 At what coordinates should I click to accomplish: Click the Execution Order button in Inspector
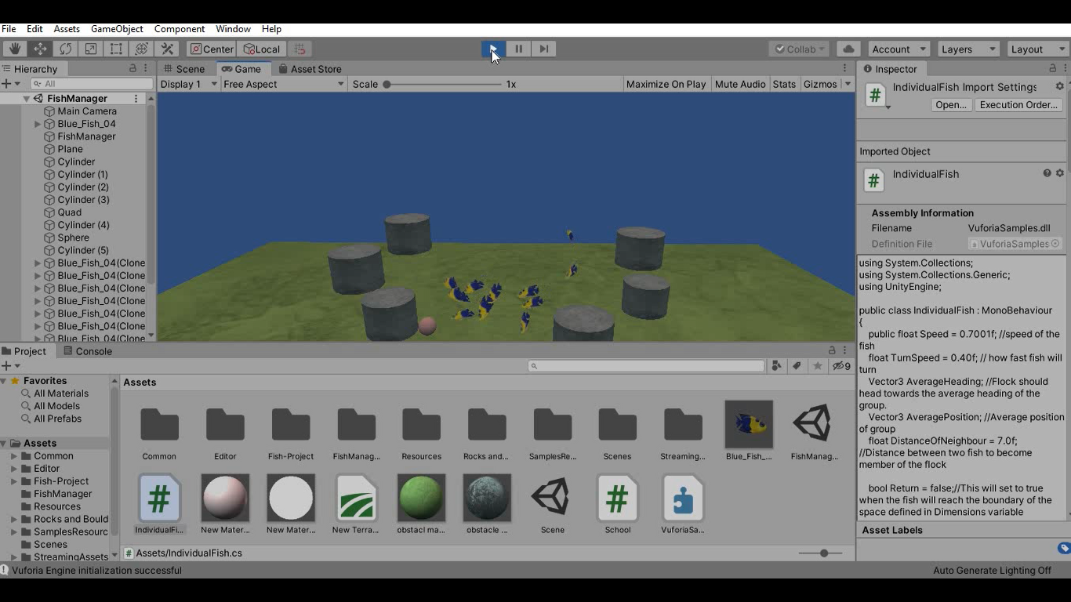point(1018,104)
